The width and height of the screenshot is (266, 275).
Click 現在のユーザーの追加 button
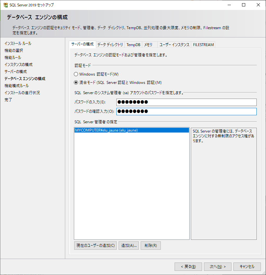(96, 246)
